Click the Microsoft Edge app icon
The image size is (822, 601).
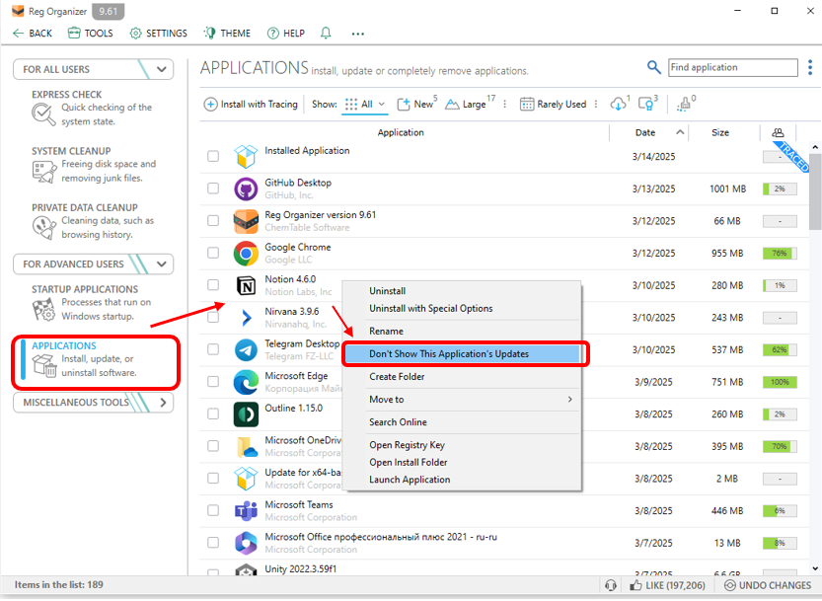point(246,382)
